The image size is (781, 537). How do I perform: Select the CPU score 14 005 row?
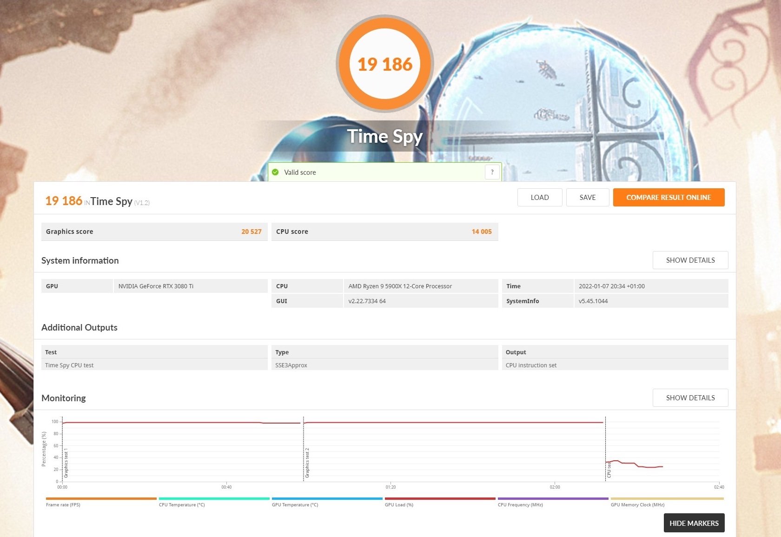coord(384,232)
